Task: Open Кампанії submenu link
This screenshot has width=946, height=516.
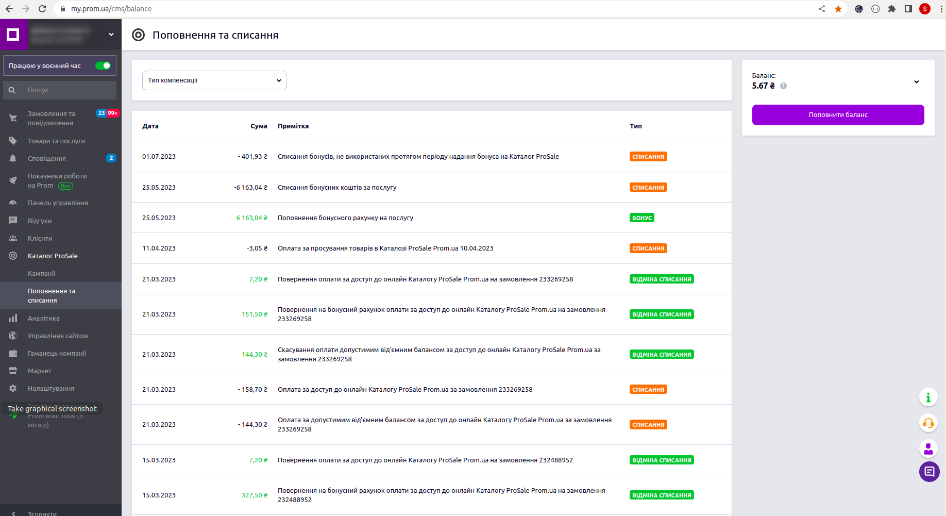Action: [41, 274]
